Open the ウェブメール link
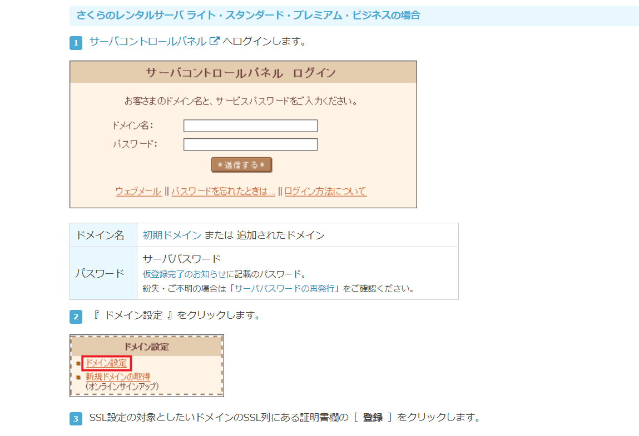 click(x=138, y=191)
